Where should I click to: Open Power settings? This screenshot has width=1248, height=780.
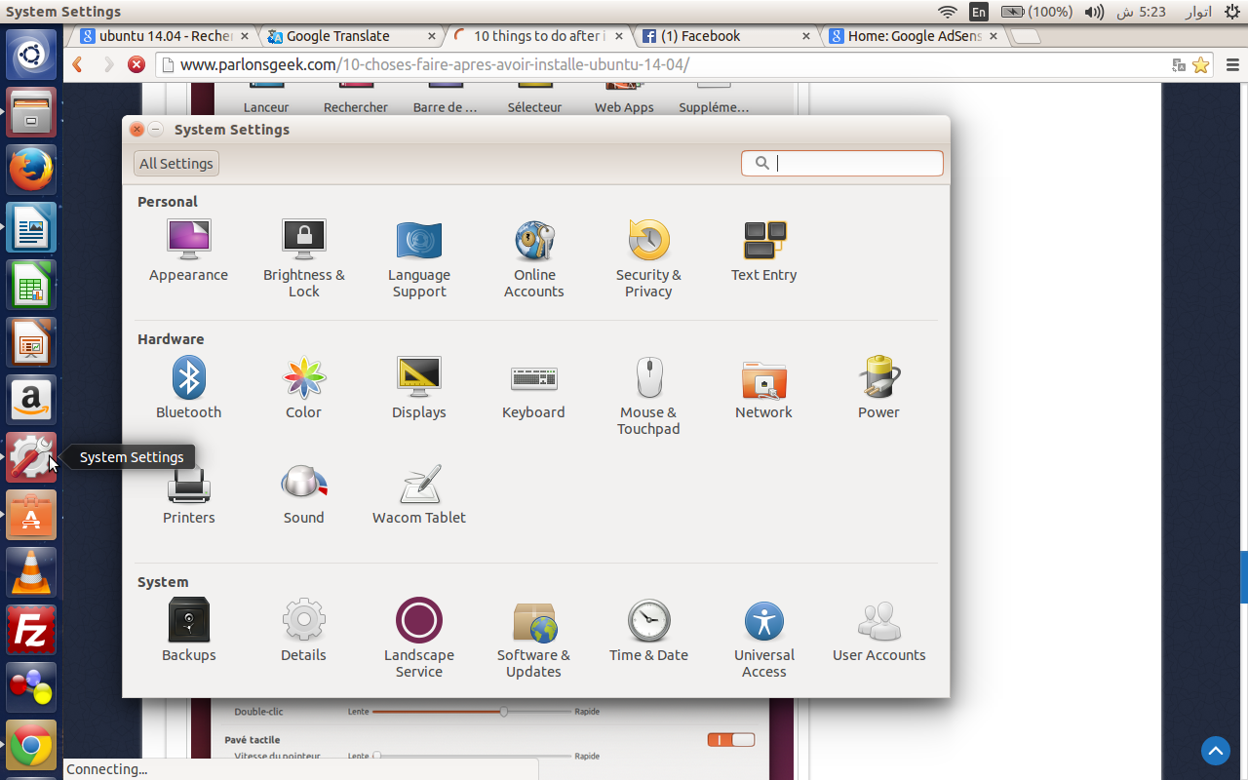tap(878, 388)
